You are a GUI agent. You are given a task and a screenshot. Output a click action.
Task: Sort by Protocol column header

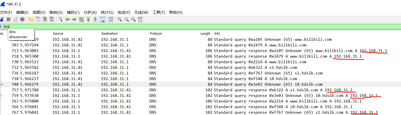tap(156, 34)
